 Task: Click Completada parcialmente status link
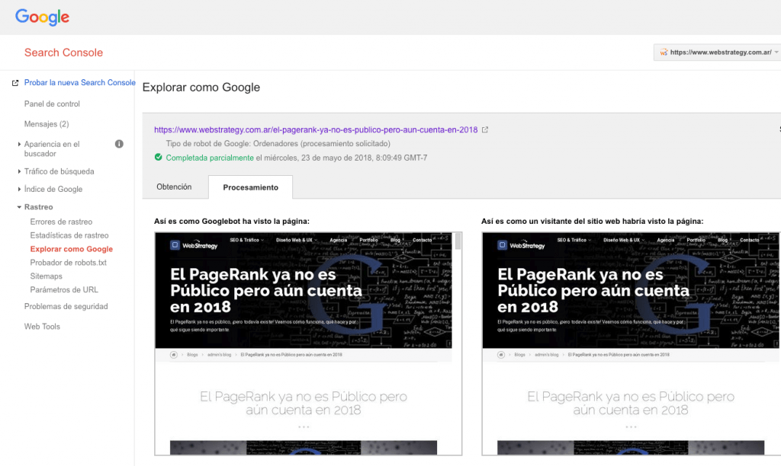[x=210, y=158]
